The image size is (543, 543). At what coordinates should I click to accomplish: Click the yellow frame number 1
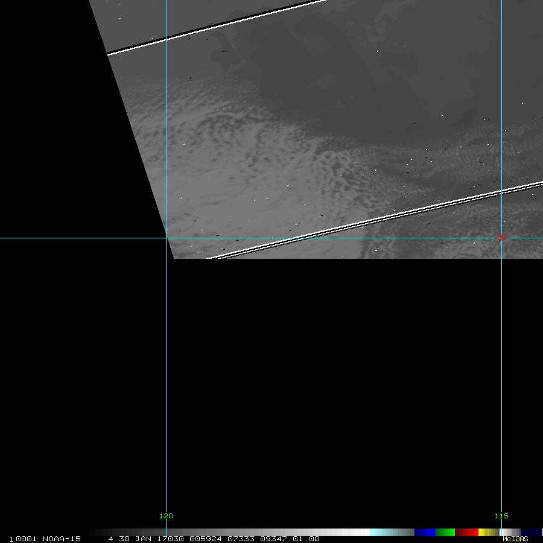coord(11,539)
